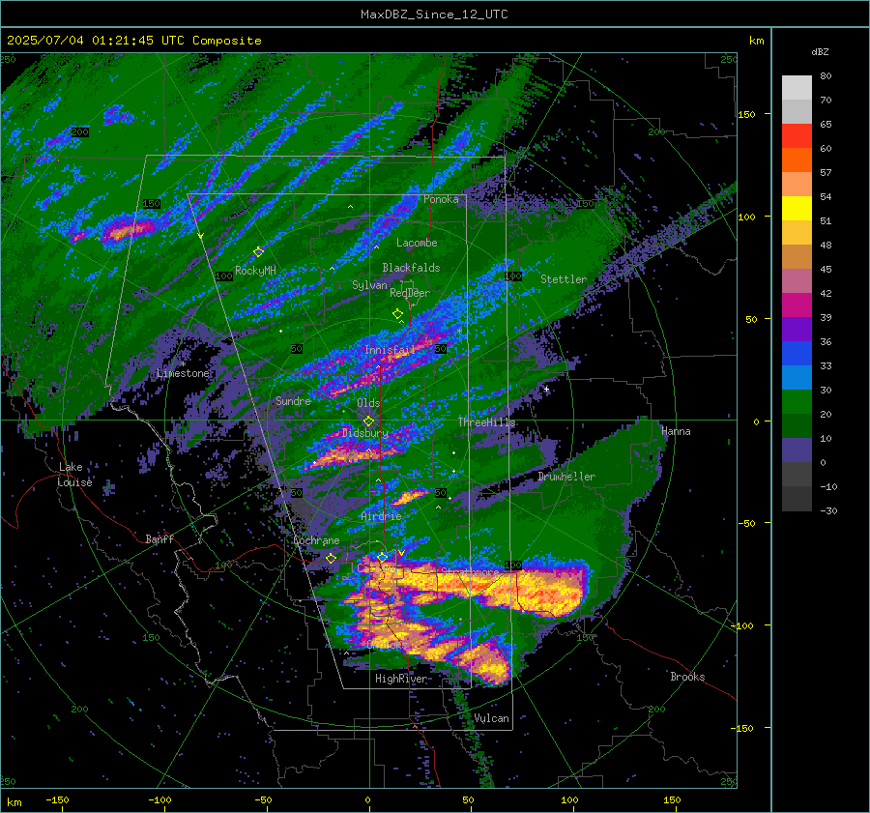The width and height of the screenshot is (870, 813).
Task: Select the bright yellow 54 dBZ legend swatch
Action: (x=797, y=208)
